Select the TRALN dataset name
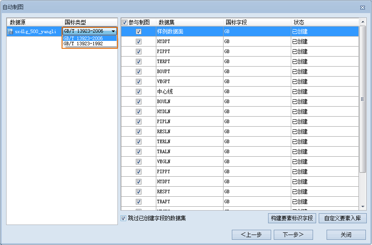 point(163,151)
